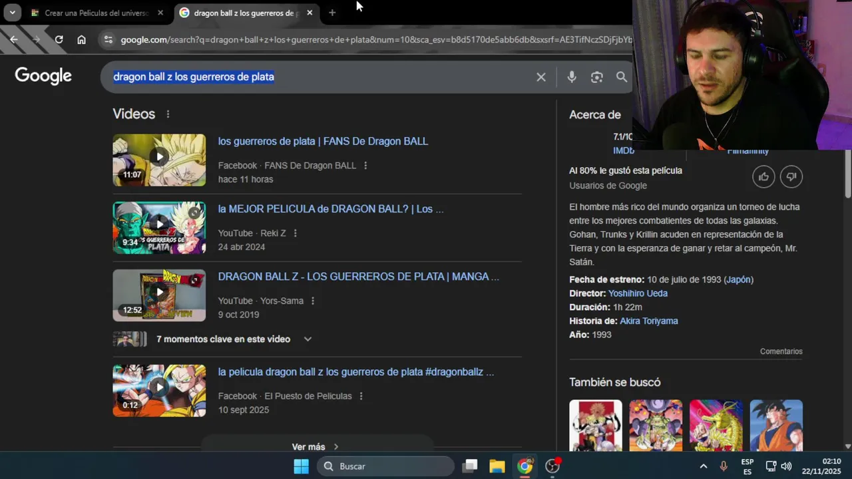Click the Google search input field
Image resolution: width=852 pixels, height=479 pixels.
[x=319, y=77]
